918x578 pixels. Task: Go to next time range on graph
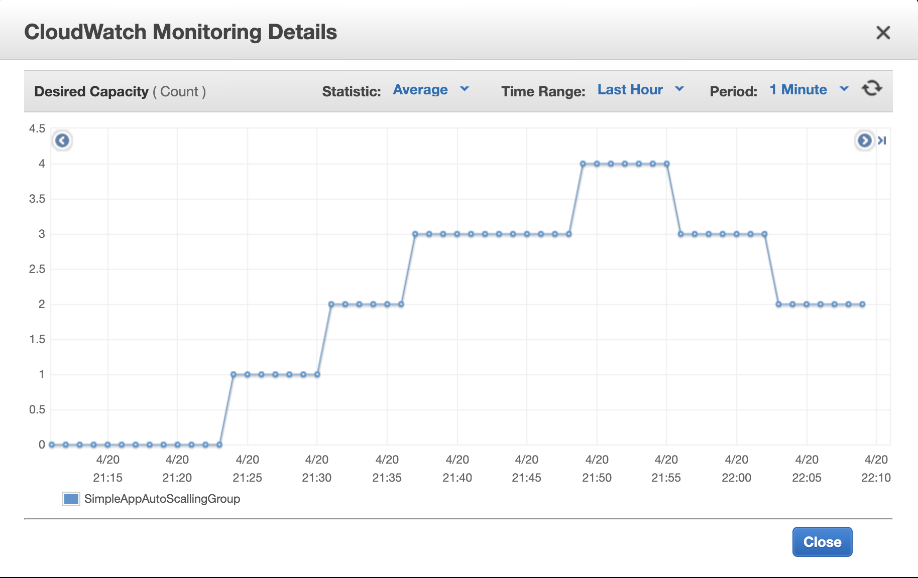click(864, 140)
